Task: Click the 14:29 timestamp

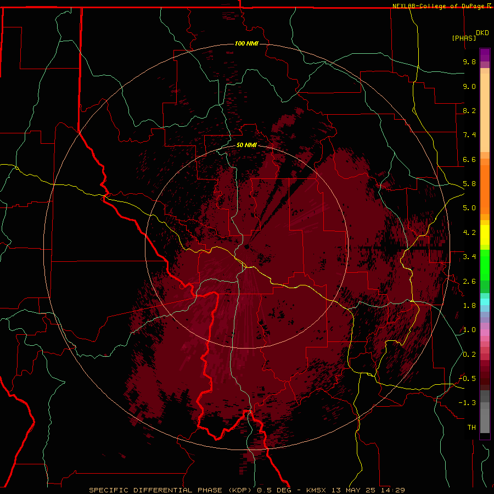Action: pos(392,490)
